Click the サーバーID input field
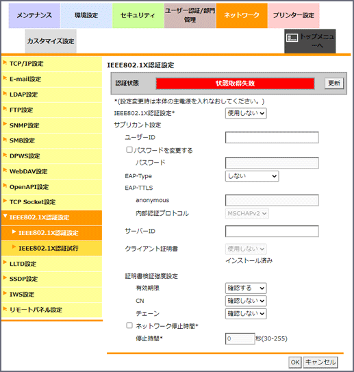354x372 pixels. point(272,232)
